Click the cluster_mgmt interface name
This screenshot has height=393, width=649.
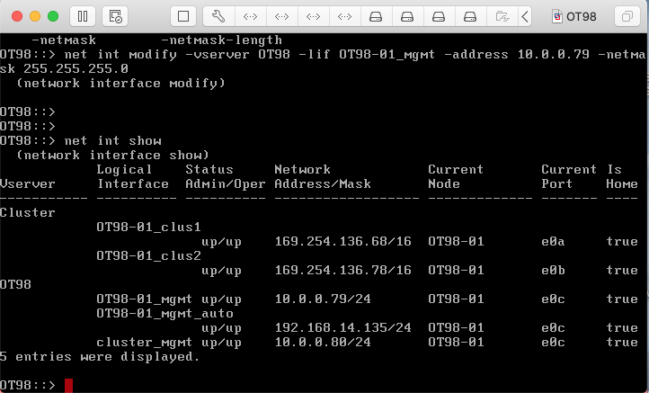tap(145, 343)
